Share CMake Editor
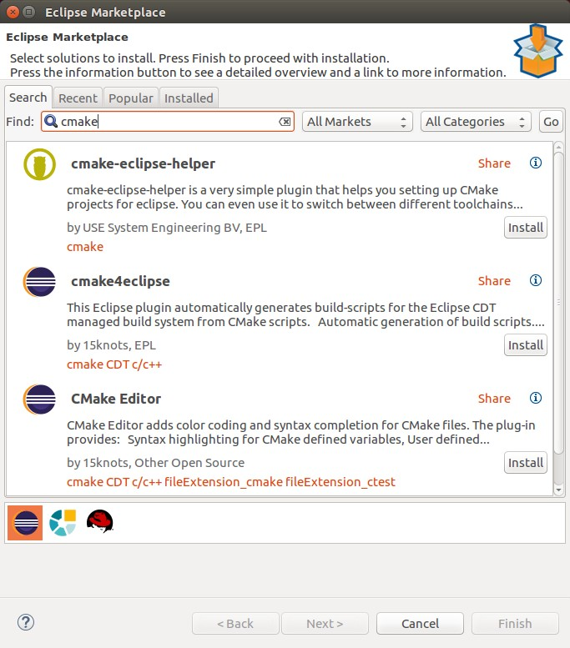Screen dimensions: 570x648 (494, 399)
